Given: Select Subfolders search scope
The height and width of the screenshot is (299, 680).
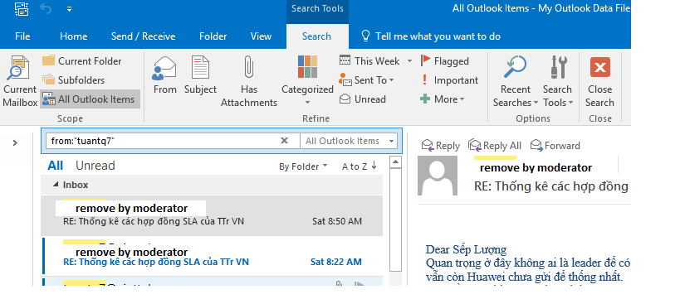Looking at the screenshot, I should (74, 80).
